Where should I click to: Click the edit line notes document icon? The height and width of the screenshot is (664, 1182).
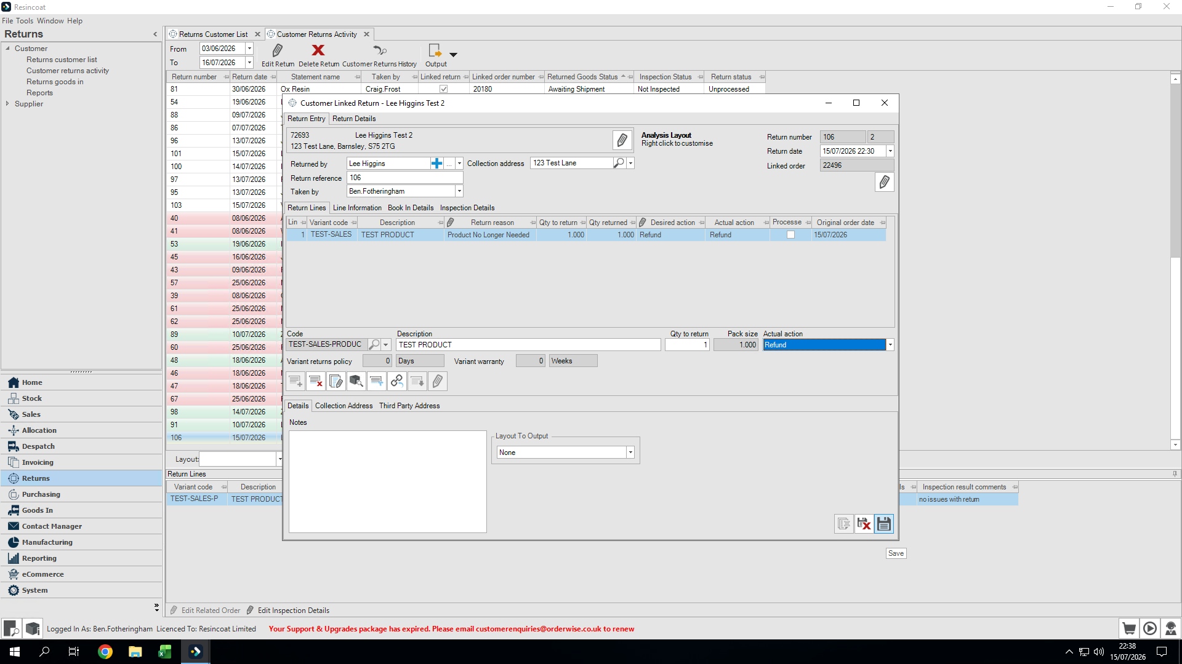tap(336, 382)
